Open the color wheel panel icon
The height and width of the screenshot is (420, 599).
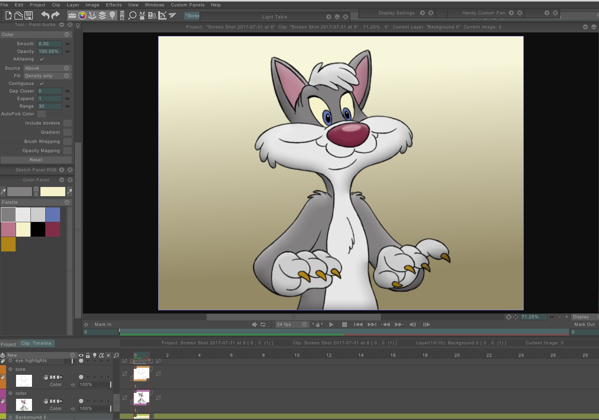[x=82, y=15]
